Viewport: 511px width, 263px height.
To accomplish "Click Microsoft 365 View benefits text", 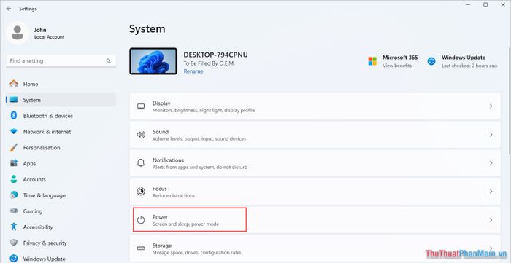I will pyautogui.click(x=397, y=66).
